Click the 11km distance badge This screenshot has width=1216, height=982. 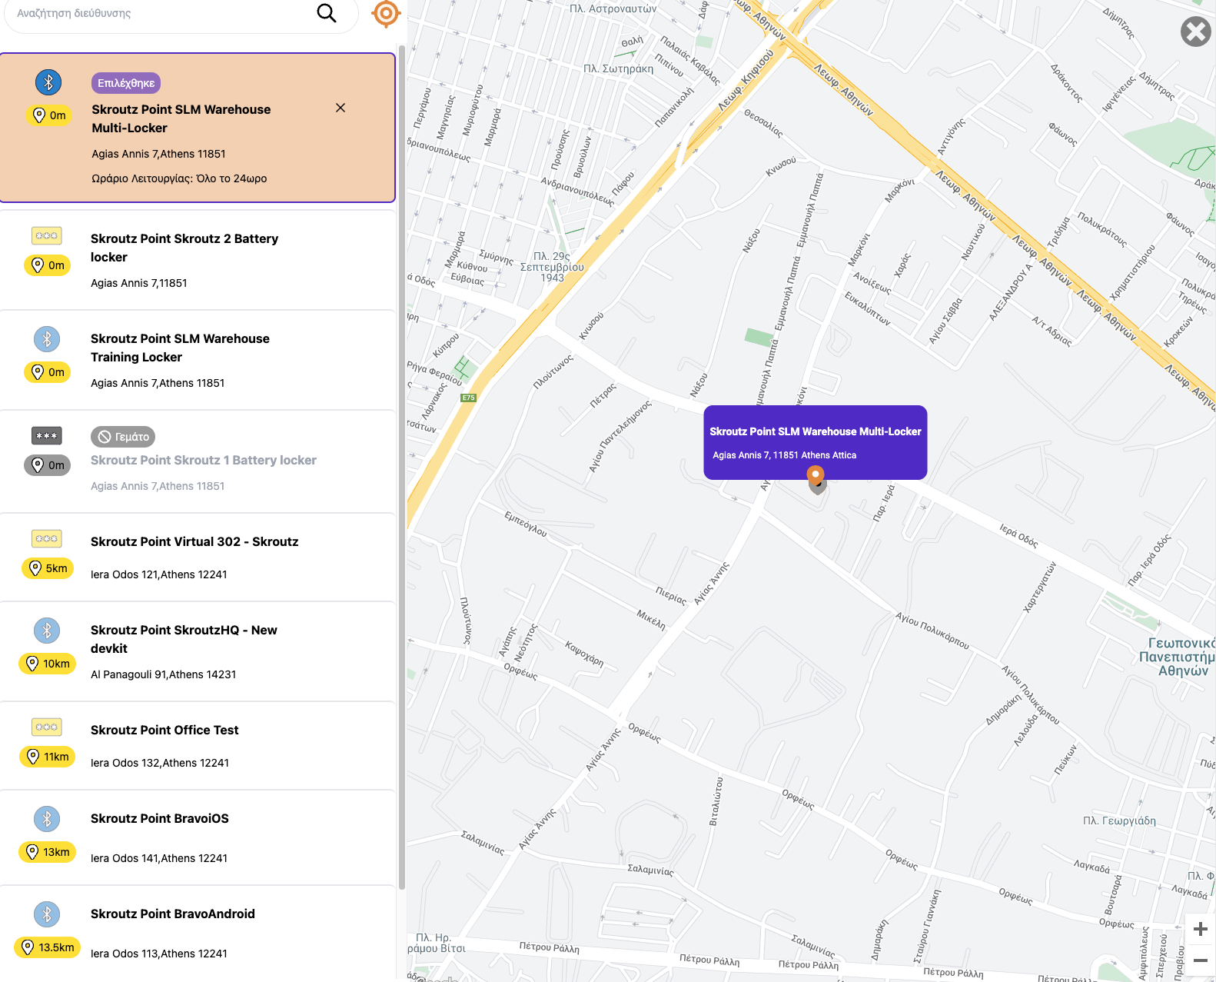tap(48, 757)
